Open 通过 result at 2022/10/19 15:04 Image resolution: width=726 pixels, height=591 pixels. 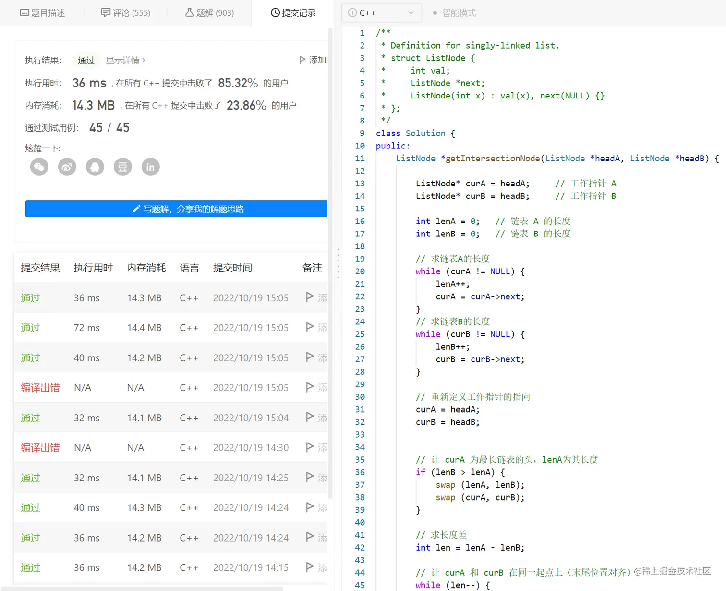click(x=30, y=418)
